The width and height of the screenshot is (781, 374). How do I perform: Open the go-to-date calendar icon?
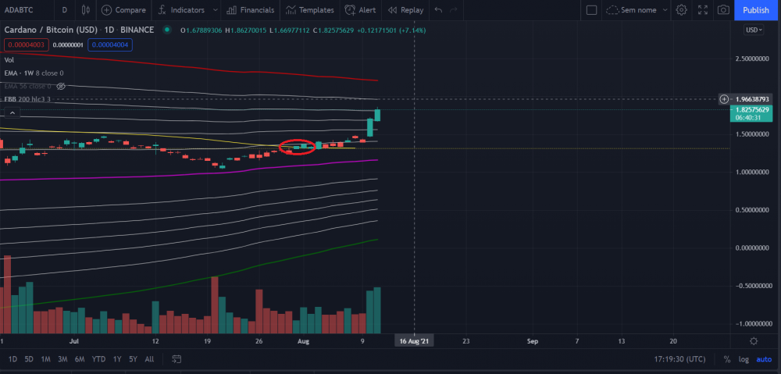pyautogui.click(x=177, y=359)
